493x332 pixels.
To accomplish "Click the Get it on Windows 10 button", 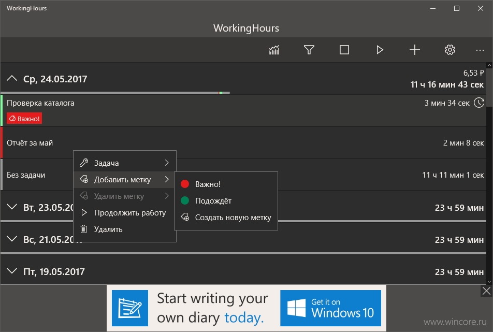I will [330, 308].
